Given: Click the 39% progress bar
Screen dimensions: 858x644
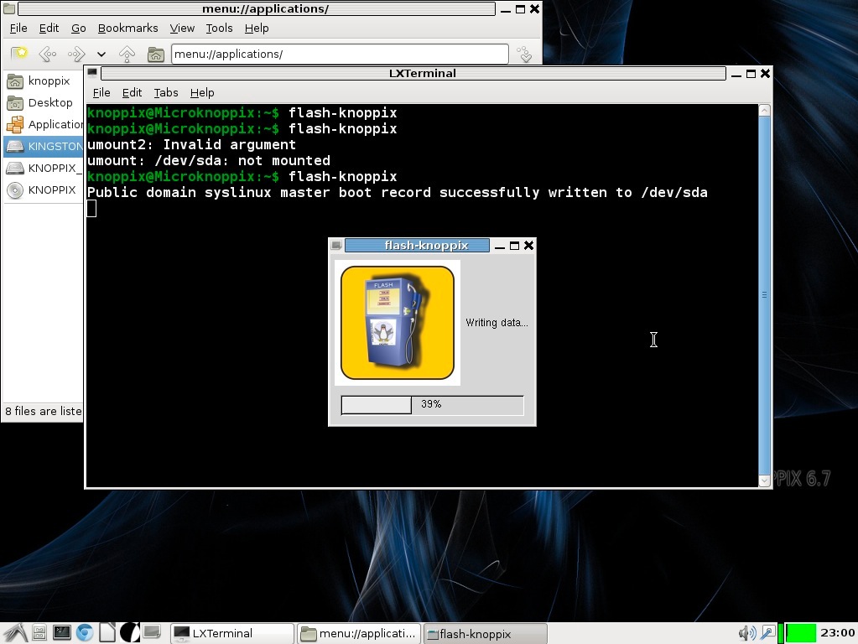Looking at the screenshot, I should coord(432,405).
